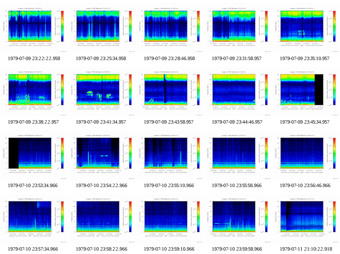Click the caption text 1979-07-10 23:59:58.966
The width and height of the screenshot is (340, 254).
(x=237, y=249)
